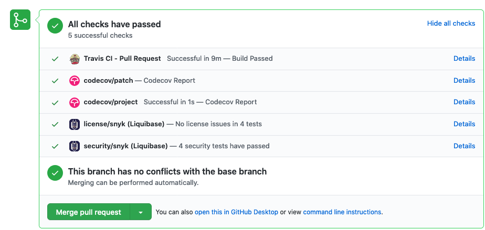
Task: Click the codecov/project pink umbrella icon
Action: coord(75,102)
